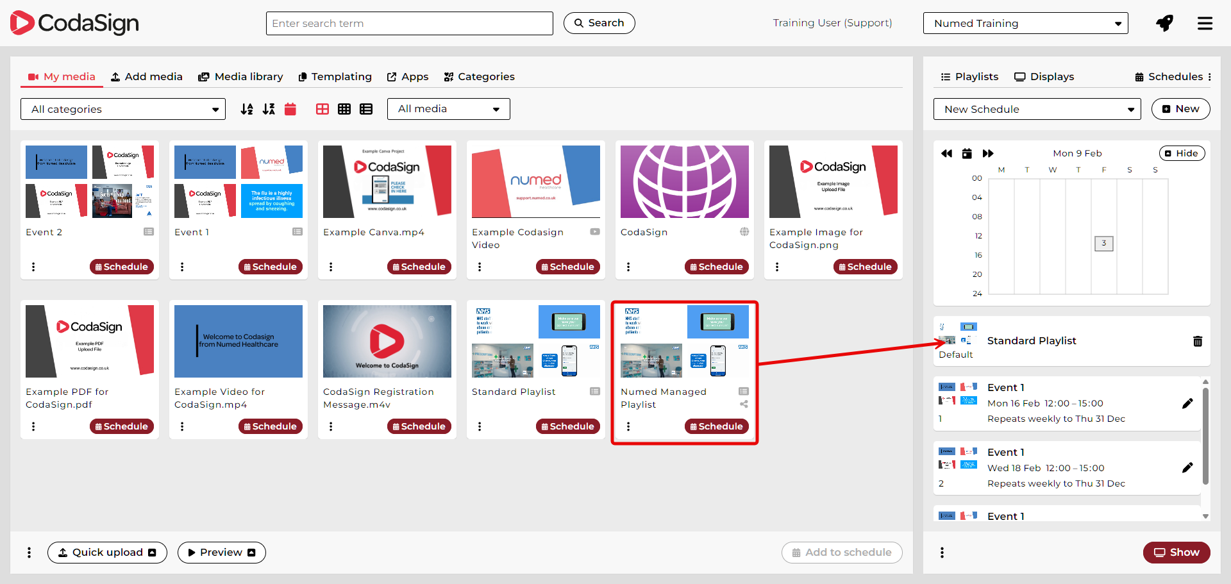Edit the Mon 16 Feb Event 1 entry
Viewport: 1231px width, 584px height.
(1187, 403)
